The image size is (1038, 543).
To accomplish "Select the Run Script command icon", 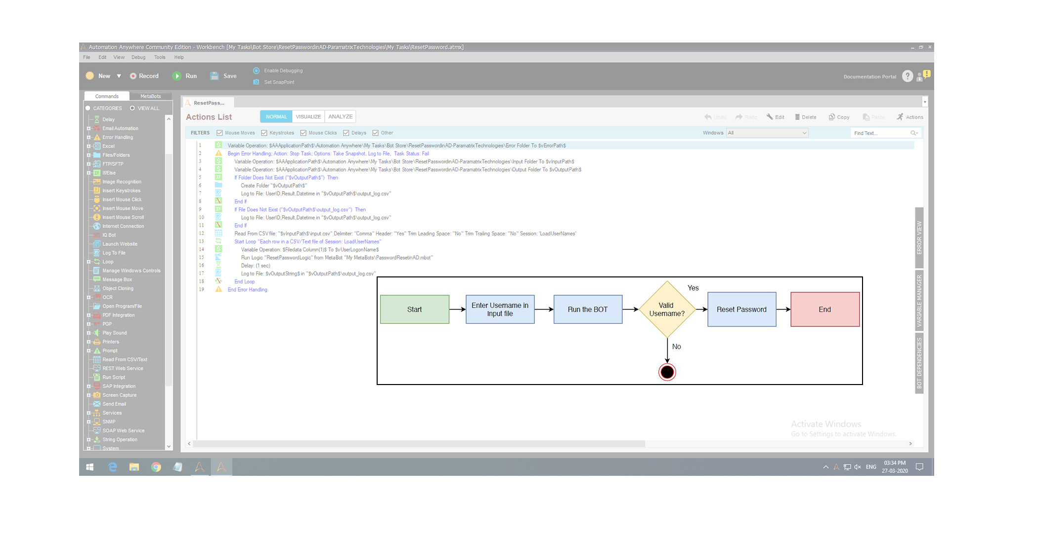I will point(97,377).
